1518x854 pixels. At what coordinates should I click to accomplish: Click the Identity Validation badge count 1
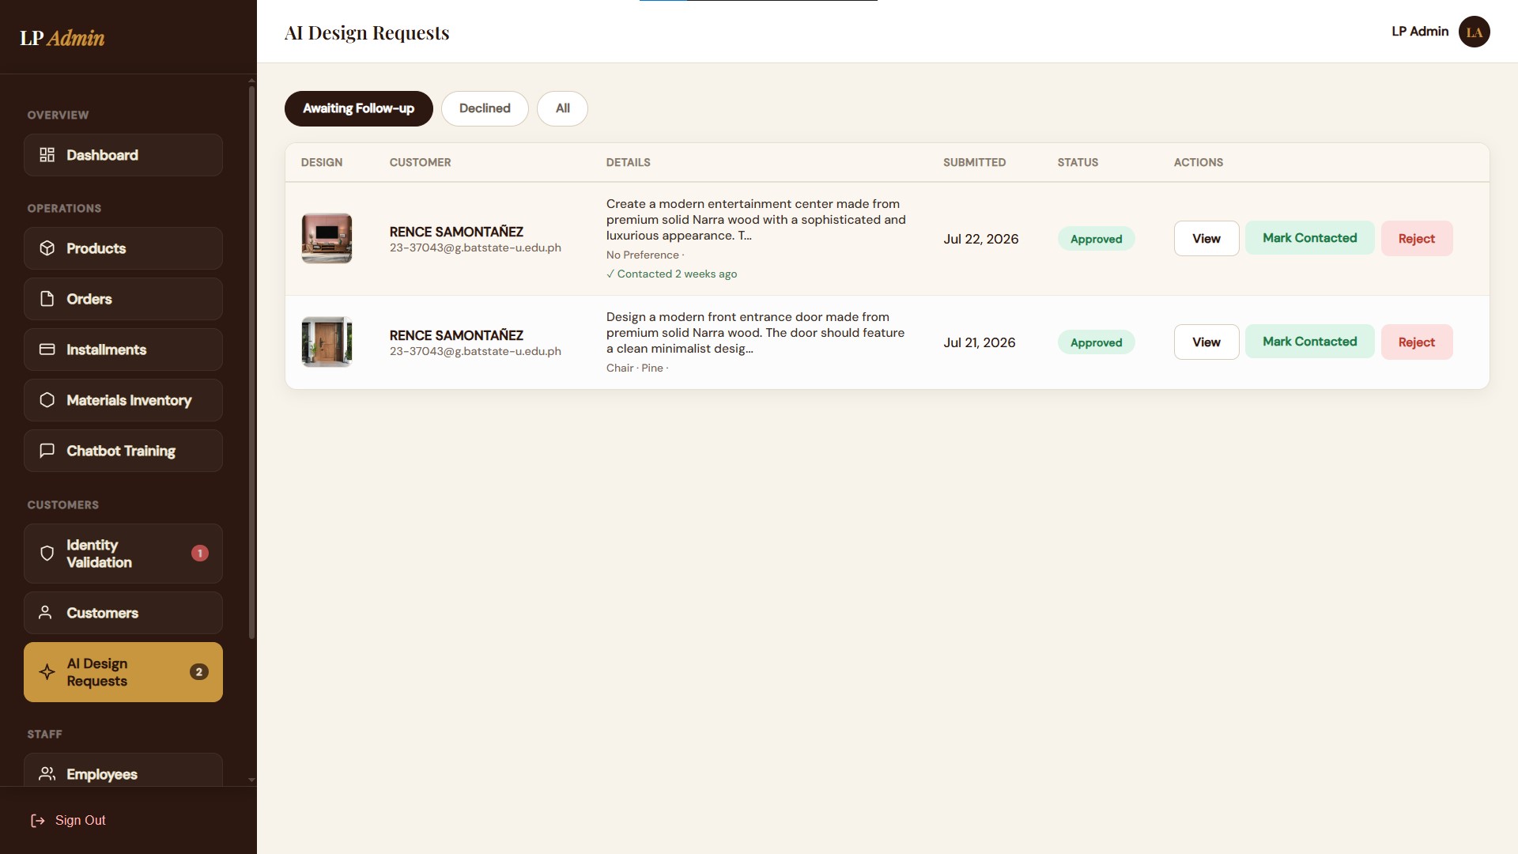200,554
